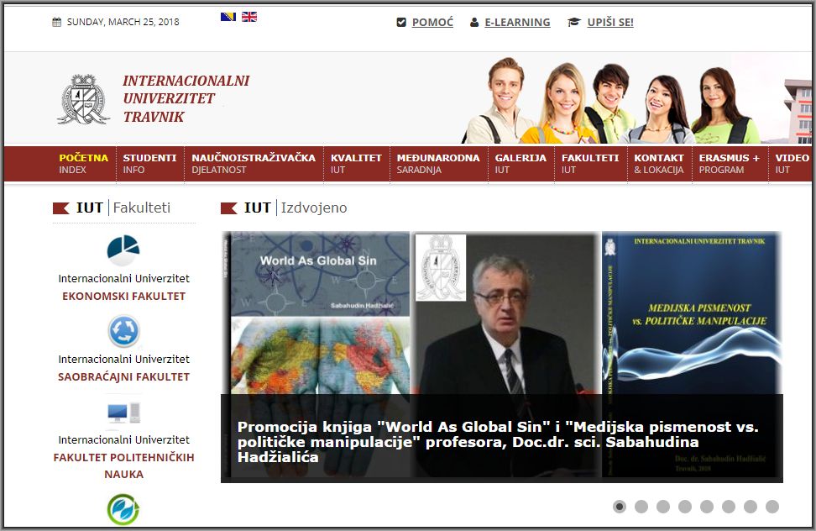Viewport: 816px width, 531px height.
Task: Click the IUT Fakulteti section heading
Action: click(x=123, y=208)
